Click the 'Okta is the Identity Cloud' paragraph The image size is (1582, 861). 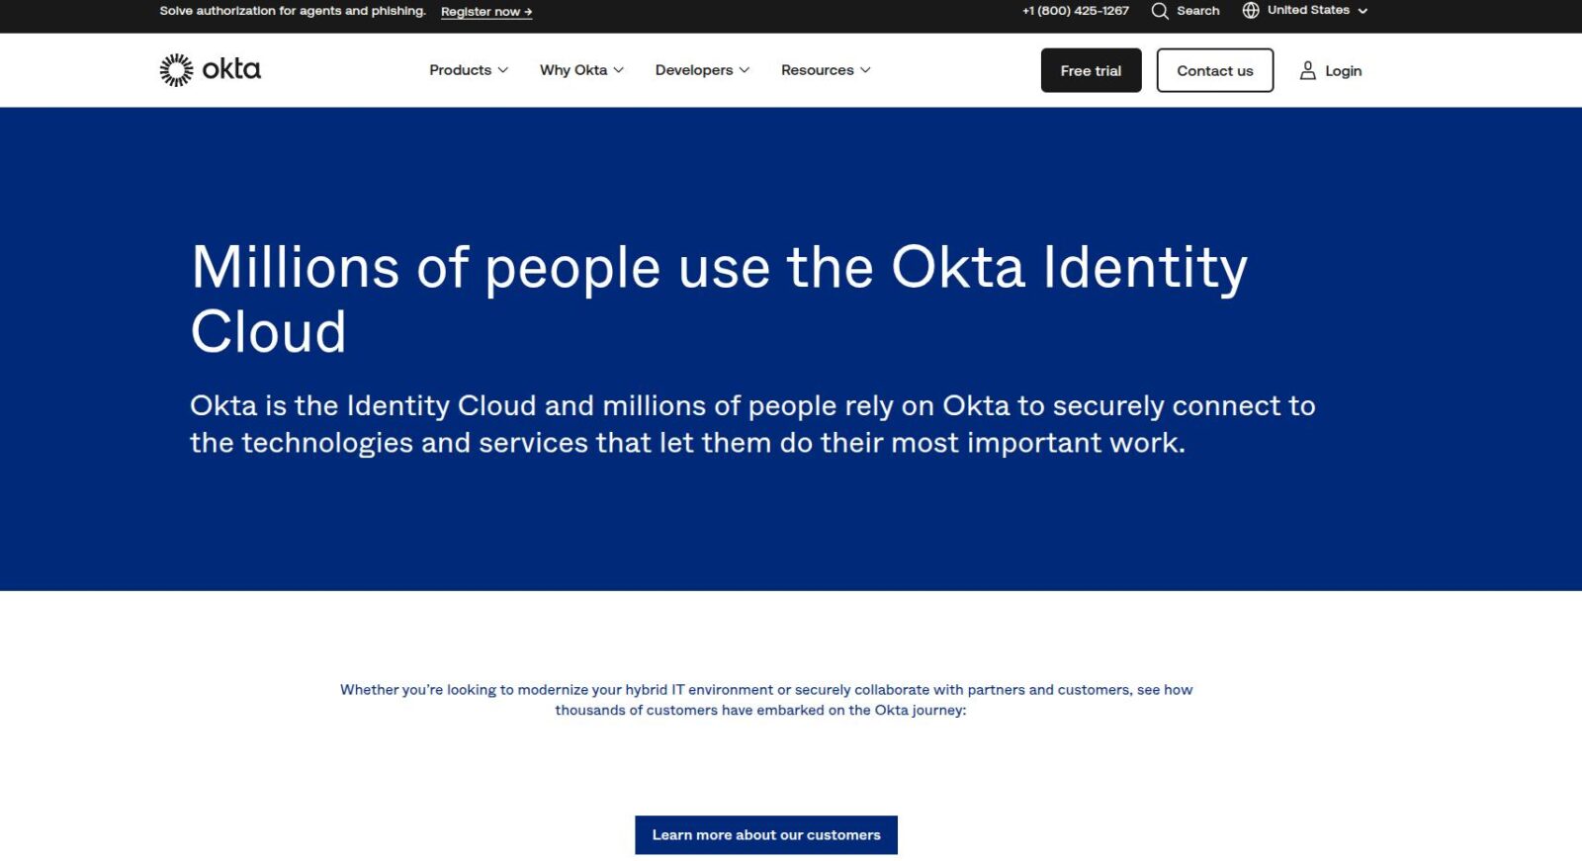click(x=752, y=424)
